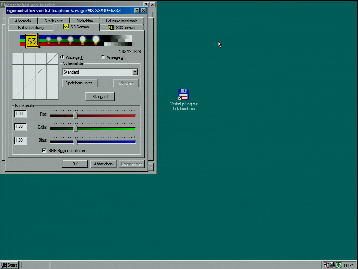
Task: Click the Windows Start button
Action: pos(9,265)
